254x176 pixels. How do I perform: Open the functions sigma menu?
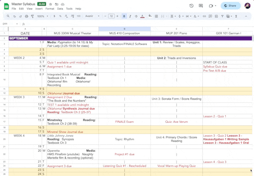(x=236, y=16)
